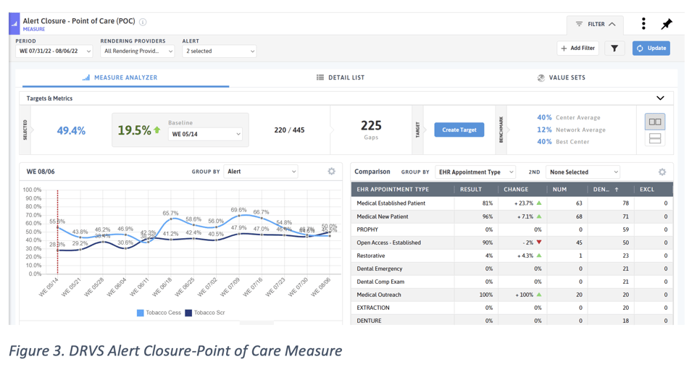The height and width of the screenshot is (367, 697).
Task: Open Comparison panel settings gear
Action: tap(662, 172)
